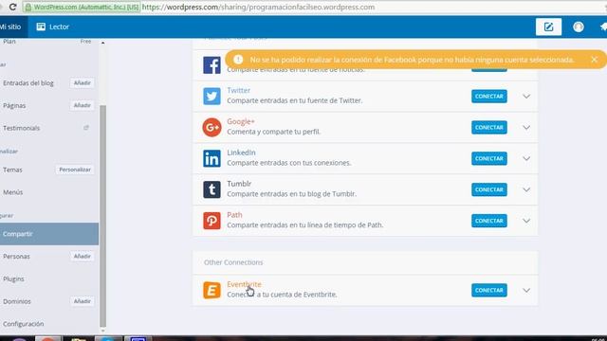The image size is (607, 341).
Task: Open Temas menu item
Action: pyautogui.click(x=12, y=170)
